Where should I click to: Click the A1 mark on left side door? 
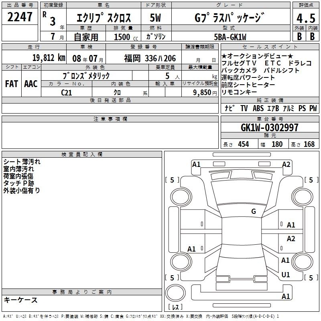coord(192,249)
